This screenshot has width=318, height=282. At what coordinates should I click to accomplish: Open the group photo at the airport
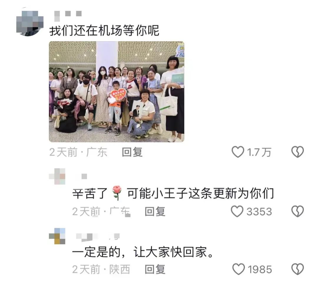point(117,91)
